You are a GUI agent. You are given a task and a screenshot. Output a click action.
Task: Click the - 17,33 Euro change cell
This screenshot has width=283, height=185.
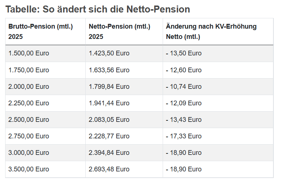coord(184,136)
